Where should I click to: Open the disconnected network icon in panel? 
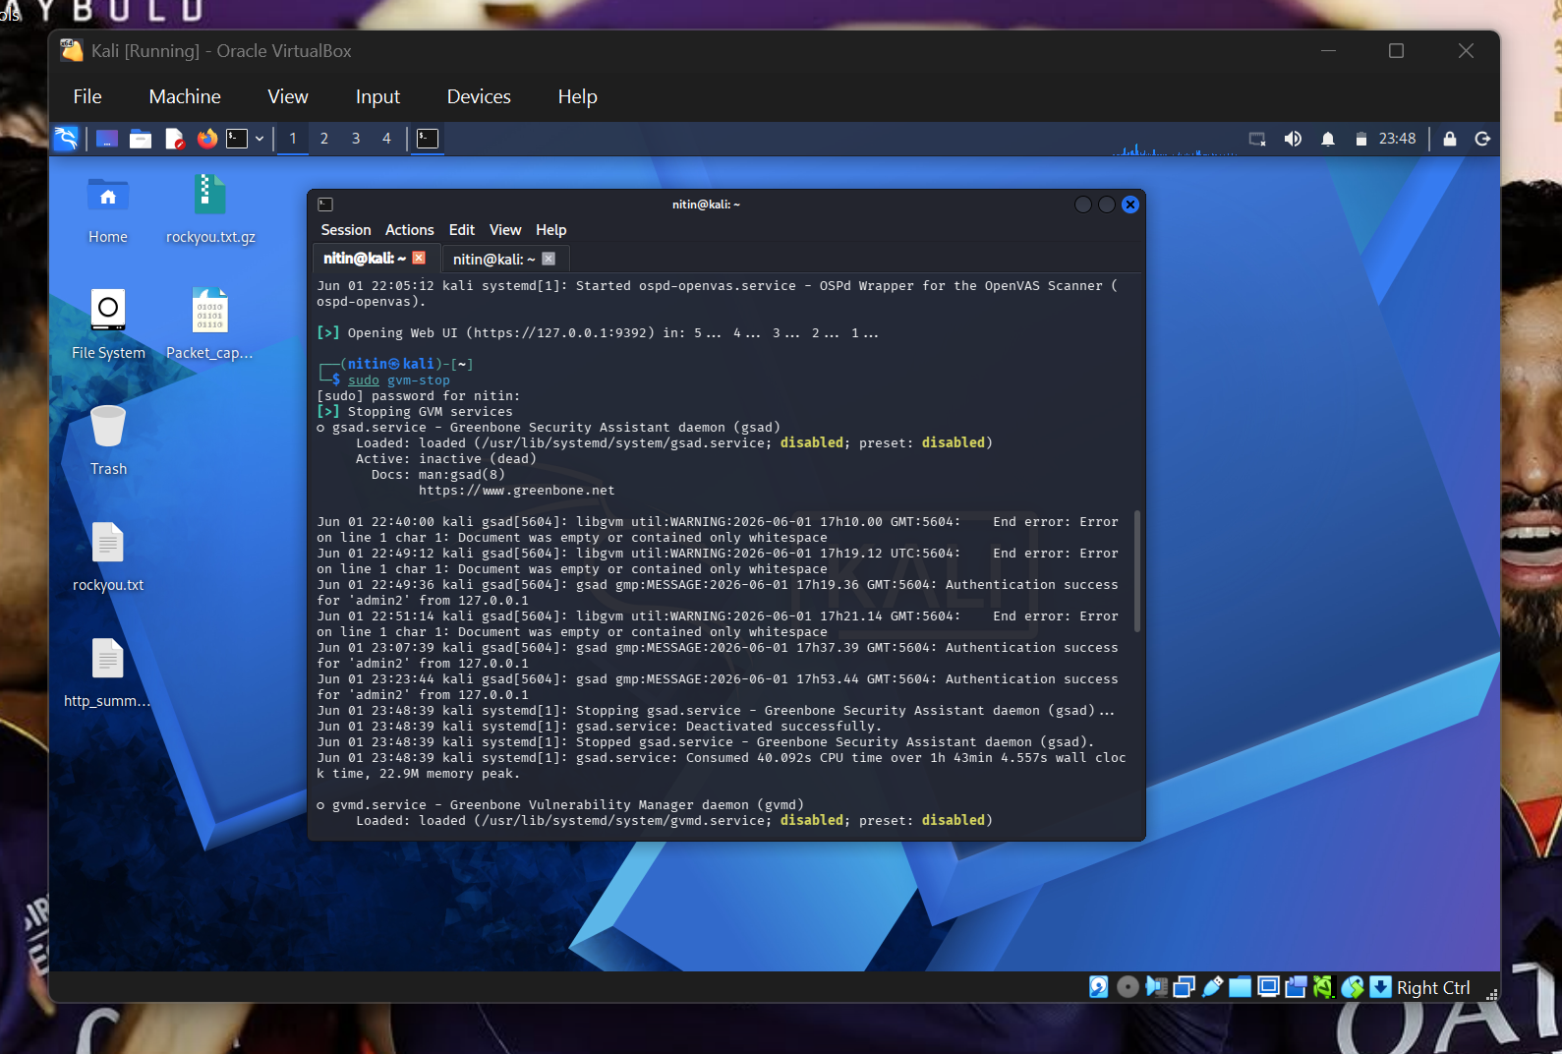[1257, 139]
